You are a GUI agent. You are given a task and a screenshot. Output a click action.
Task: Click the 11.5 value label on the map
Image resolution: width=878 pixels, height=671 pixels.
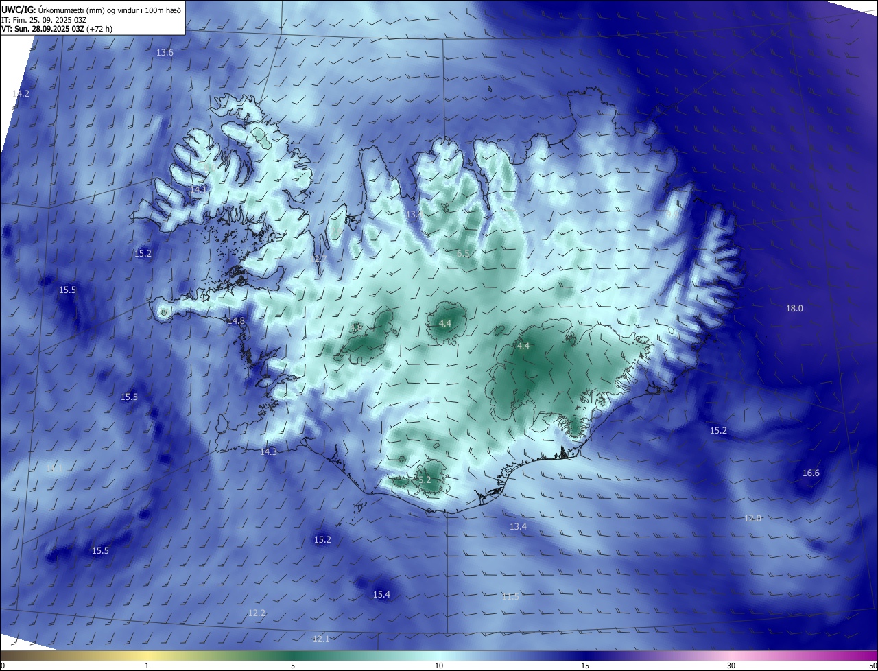point(510,597)
